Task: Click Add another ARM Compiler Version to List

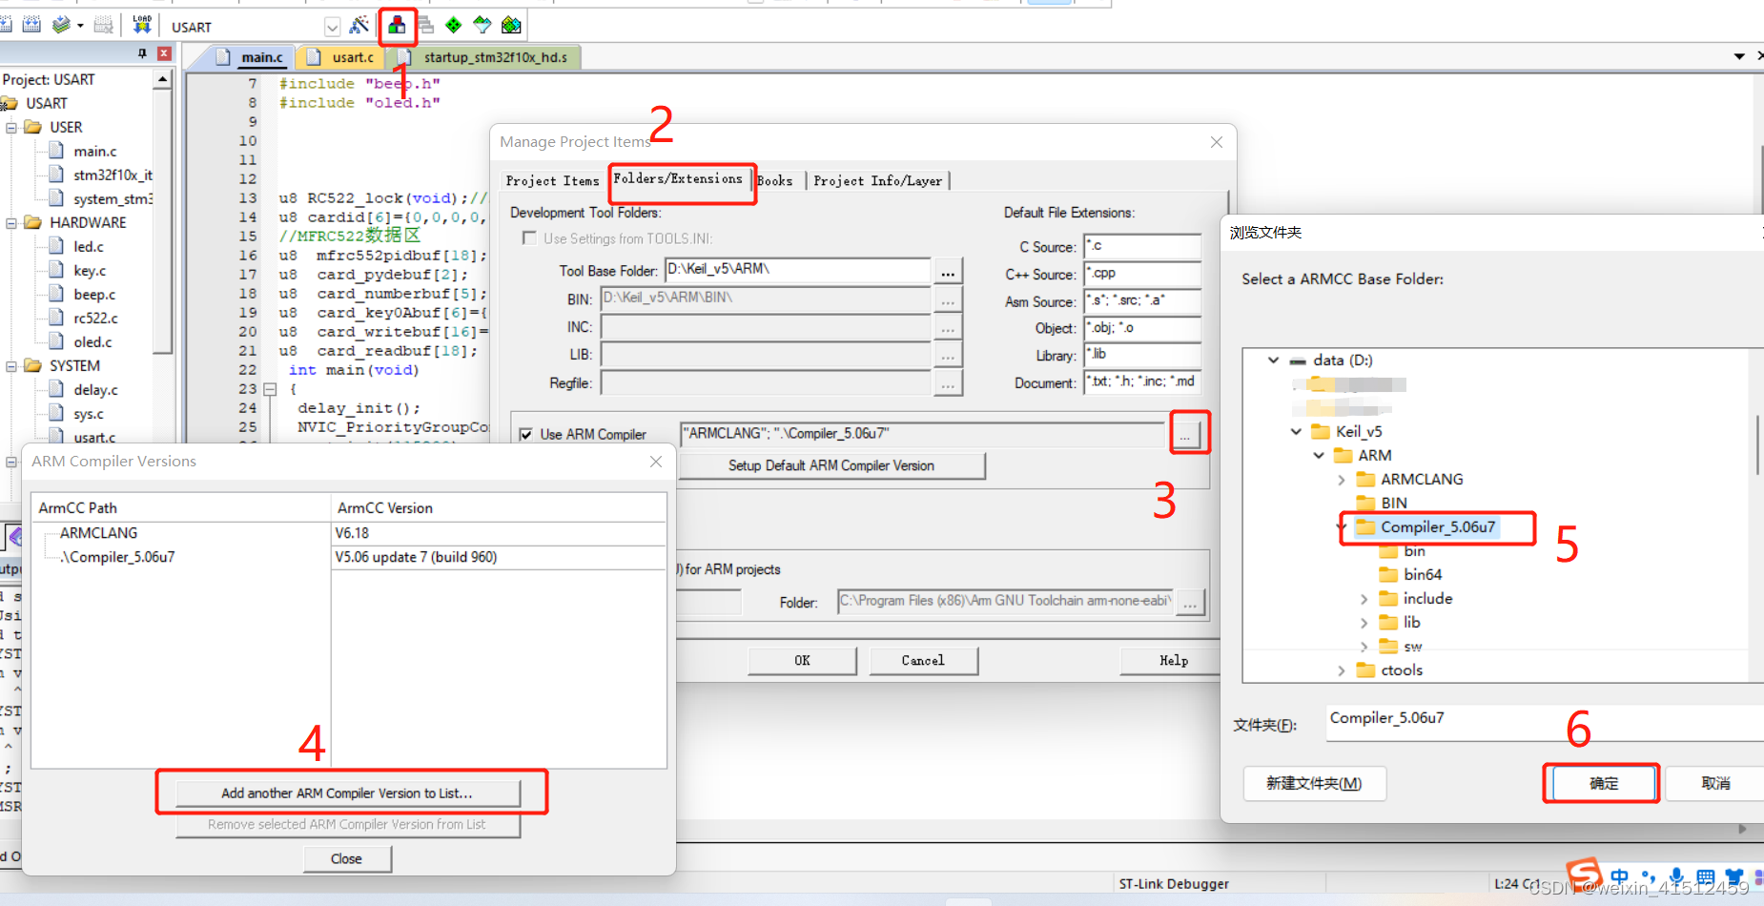Action: pos(348,793)
